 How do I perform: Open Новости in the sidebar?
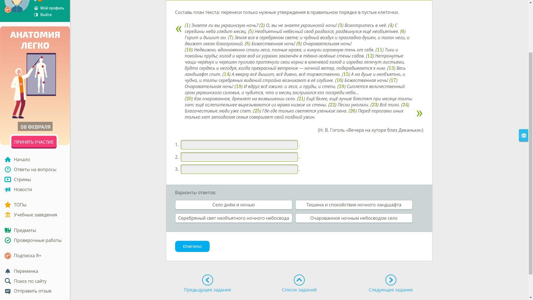point(23,189)
